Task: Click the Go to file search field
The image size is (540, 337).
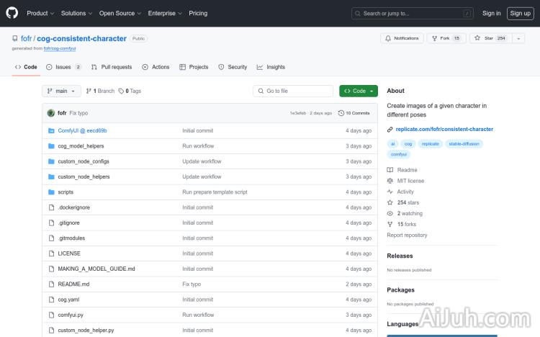Action: [x=293, y=91]
